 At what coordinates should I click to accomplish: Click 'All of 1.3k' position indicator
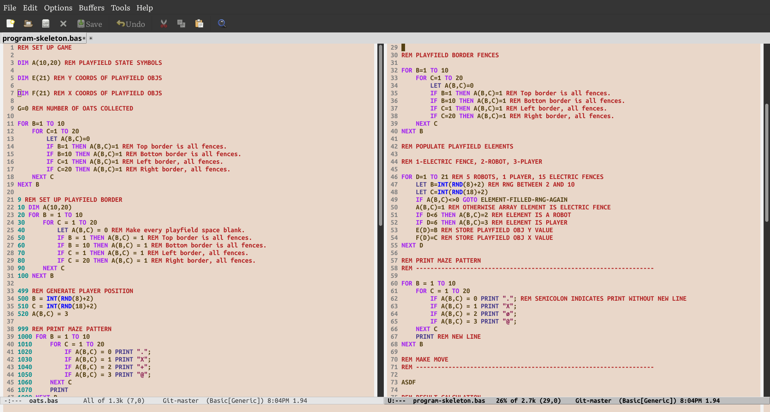coord(103,400)
